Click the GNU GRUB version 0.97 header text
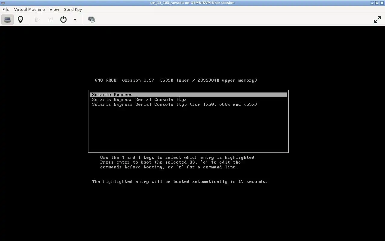 pos(176,80)
